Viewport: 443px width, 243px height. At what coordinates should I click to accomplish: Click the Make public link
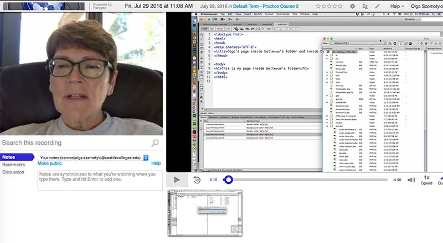point(49,163)
